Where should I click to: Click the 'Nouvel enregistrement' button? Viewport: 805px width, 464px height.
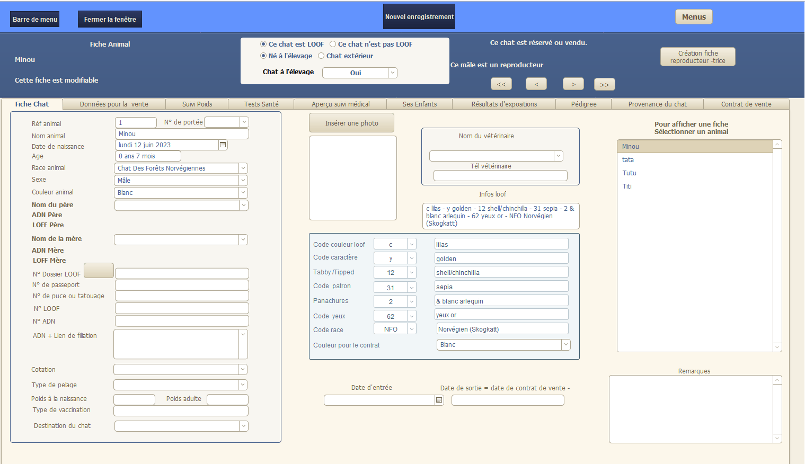[419, 16]
